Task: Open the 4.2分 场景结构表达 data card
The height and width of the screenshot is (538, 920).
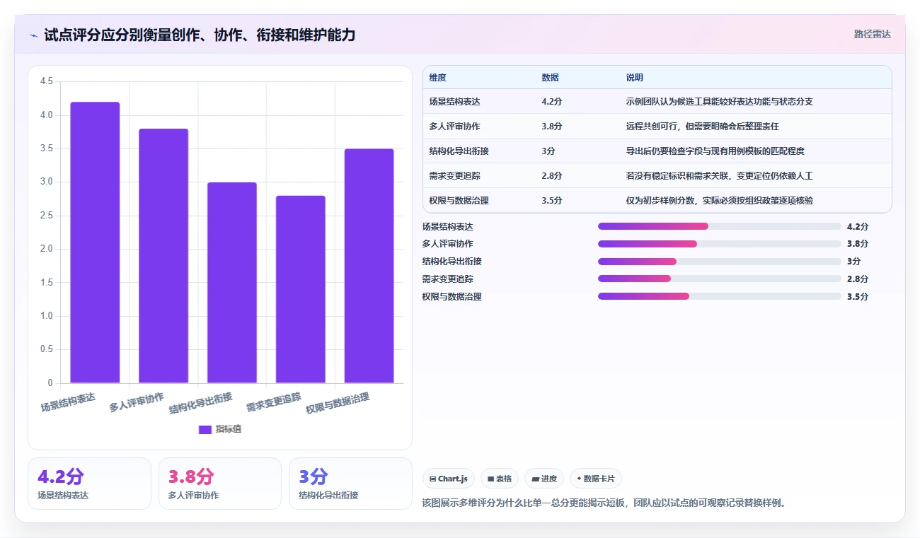Action: click(x=90, y=484)
